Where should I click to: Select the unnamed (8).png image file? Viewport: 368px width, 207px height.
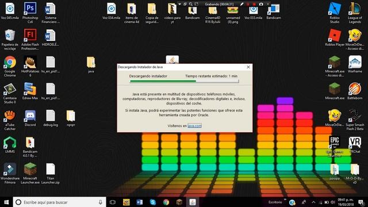233,14
